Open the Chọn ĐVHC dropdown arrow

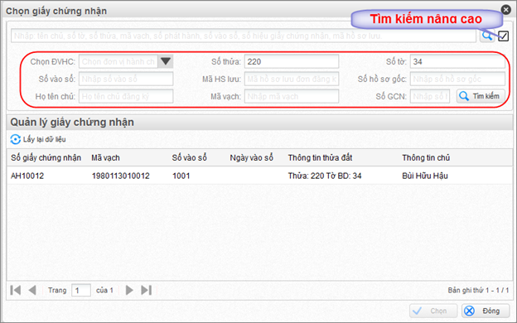[166, 61]
